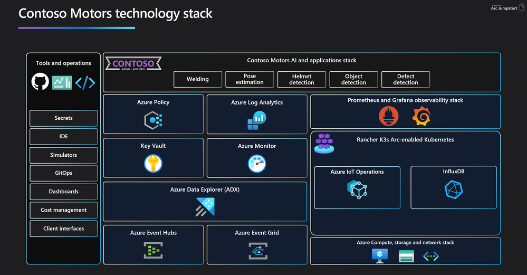
Task: Click the Arc-enabled Kubernetes cubes icon
Action: 324,144
